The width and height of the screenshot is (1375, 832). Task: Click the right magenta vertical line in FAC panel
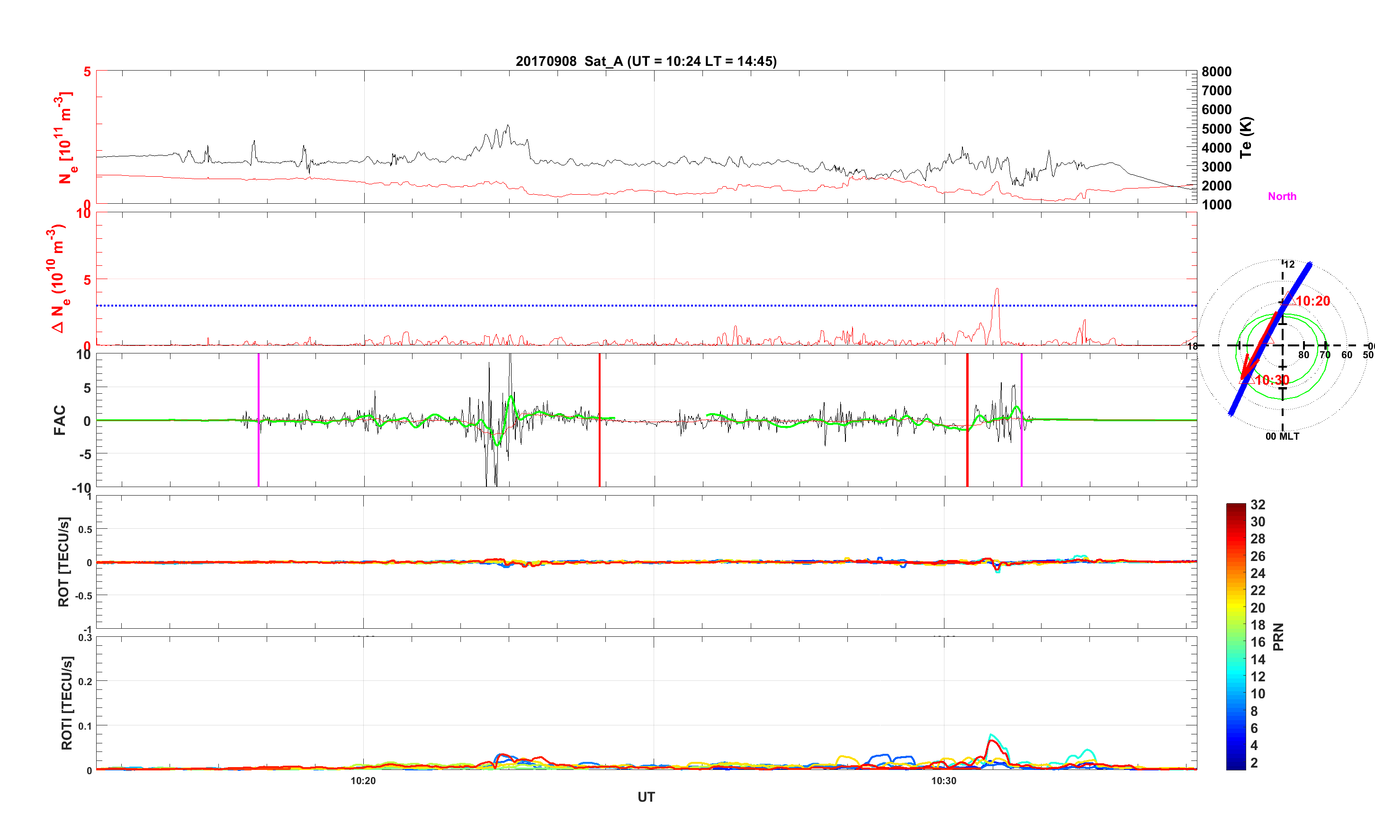1021,458
